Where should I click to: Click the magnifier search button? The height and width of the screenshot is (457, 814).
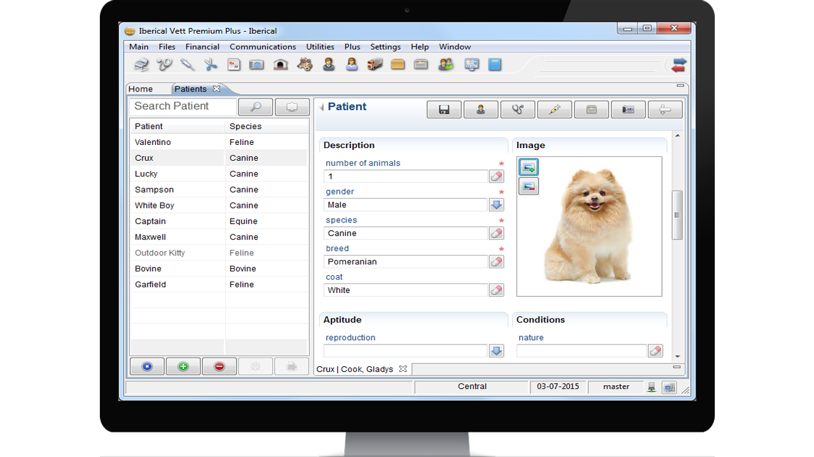[x=255, y=107]
